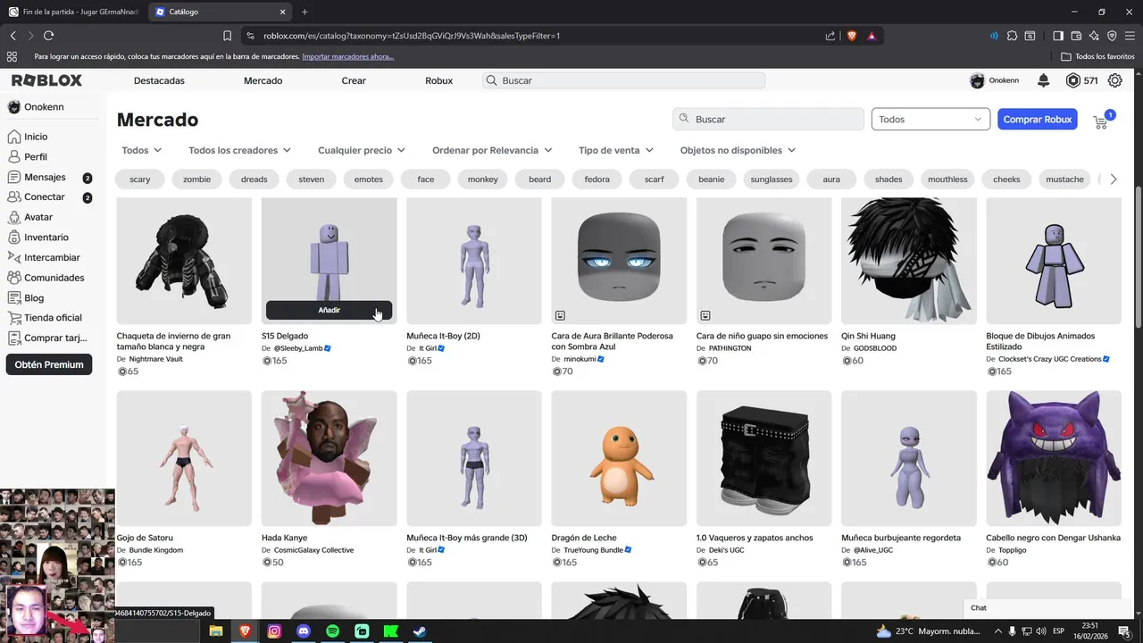Open Discord from the taskbar
The width and height of the screenshot is (1143, 643).
(304, 631)
